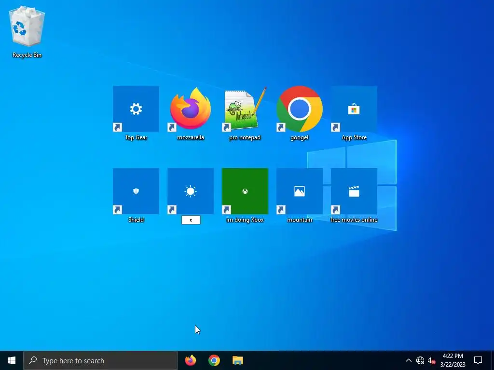Click the Type here to search box
This screenshot has height=370, width=494.
click(x=100, y=360)
